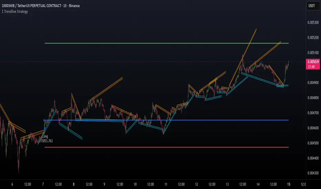
Task: Click price axis label 0.004900
Action: coord(313,83)
